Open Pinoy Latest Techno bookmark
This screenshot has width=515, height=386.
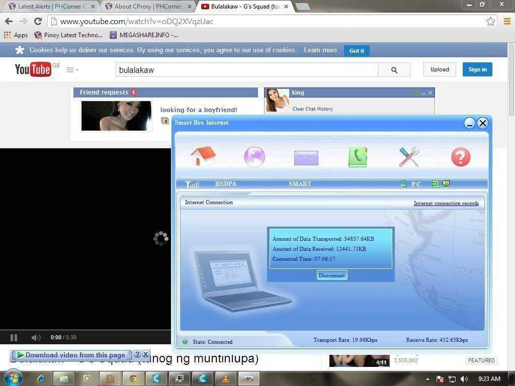point(68,35)
